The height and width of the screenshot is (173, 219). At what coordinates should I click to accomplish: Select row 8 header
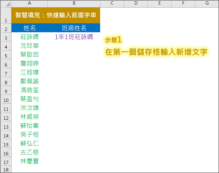pos(6,81)
